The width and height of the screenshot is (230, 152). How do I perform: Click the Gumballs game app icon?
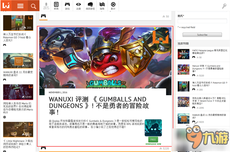point(153,128)
